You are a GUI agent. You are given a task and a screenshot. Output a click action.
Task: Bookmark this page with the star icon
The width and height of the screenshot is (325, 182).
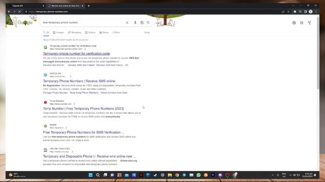click(288, 12)
